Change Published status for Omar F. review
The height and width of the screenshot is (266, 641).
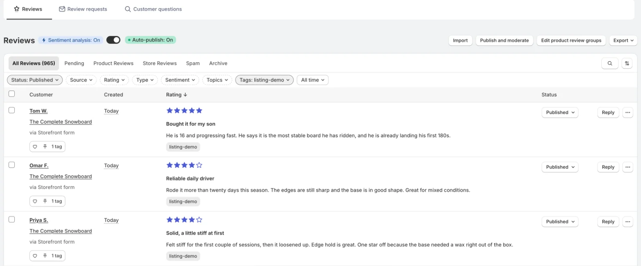pyautogui.click(x=560, y=167)
